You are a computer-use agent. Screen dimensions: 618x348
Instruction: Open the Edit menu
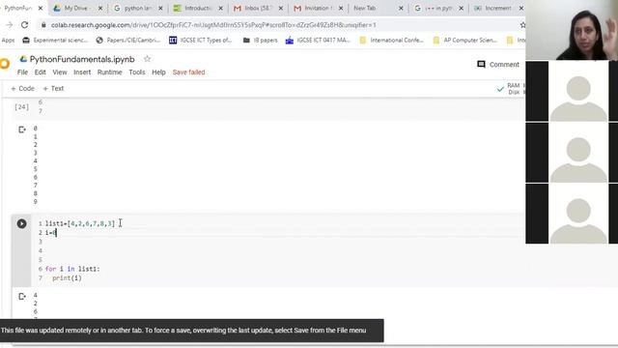point(41,72)
